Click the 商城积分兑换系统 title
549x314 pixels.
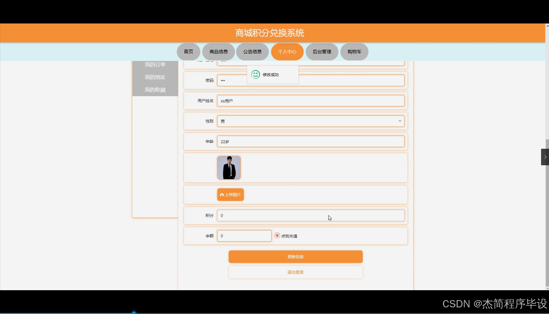click(x=270, y=33)
